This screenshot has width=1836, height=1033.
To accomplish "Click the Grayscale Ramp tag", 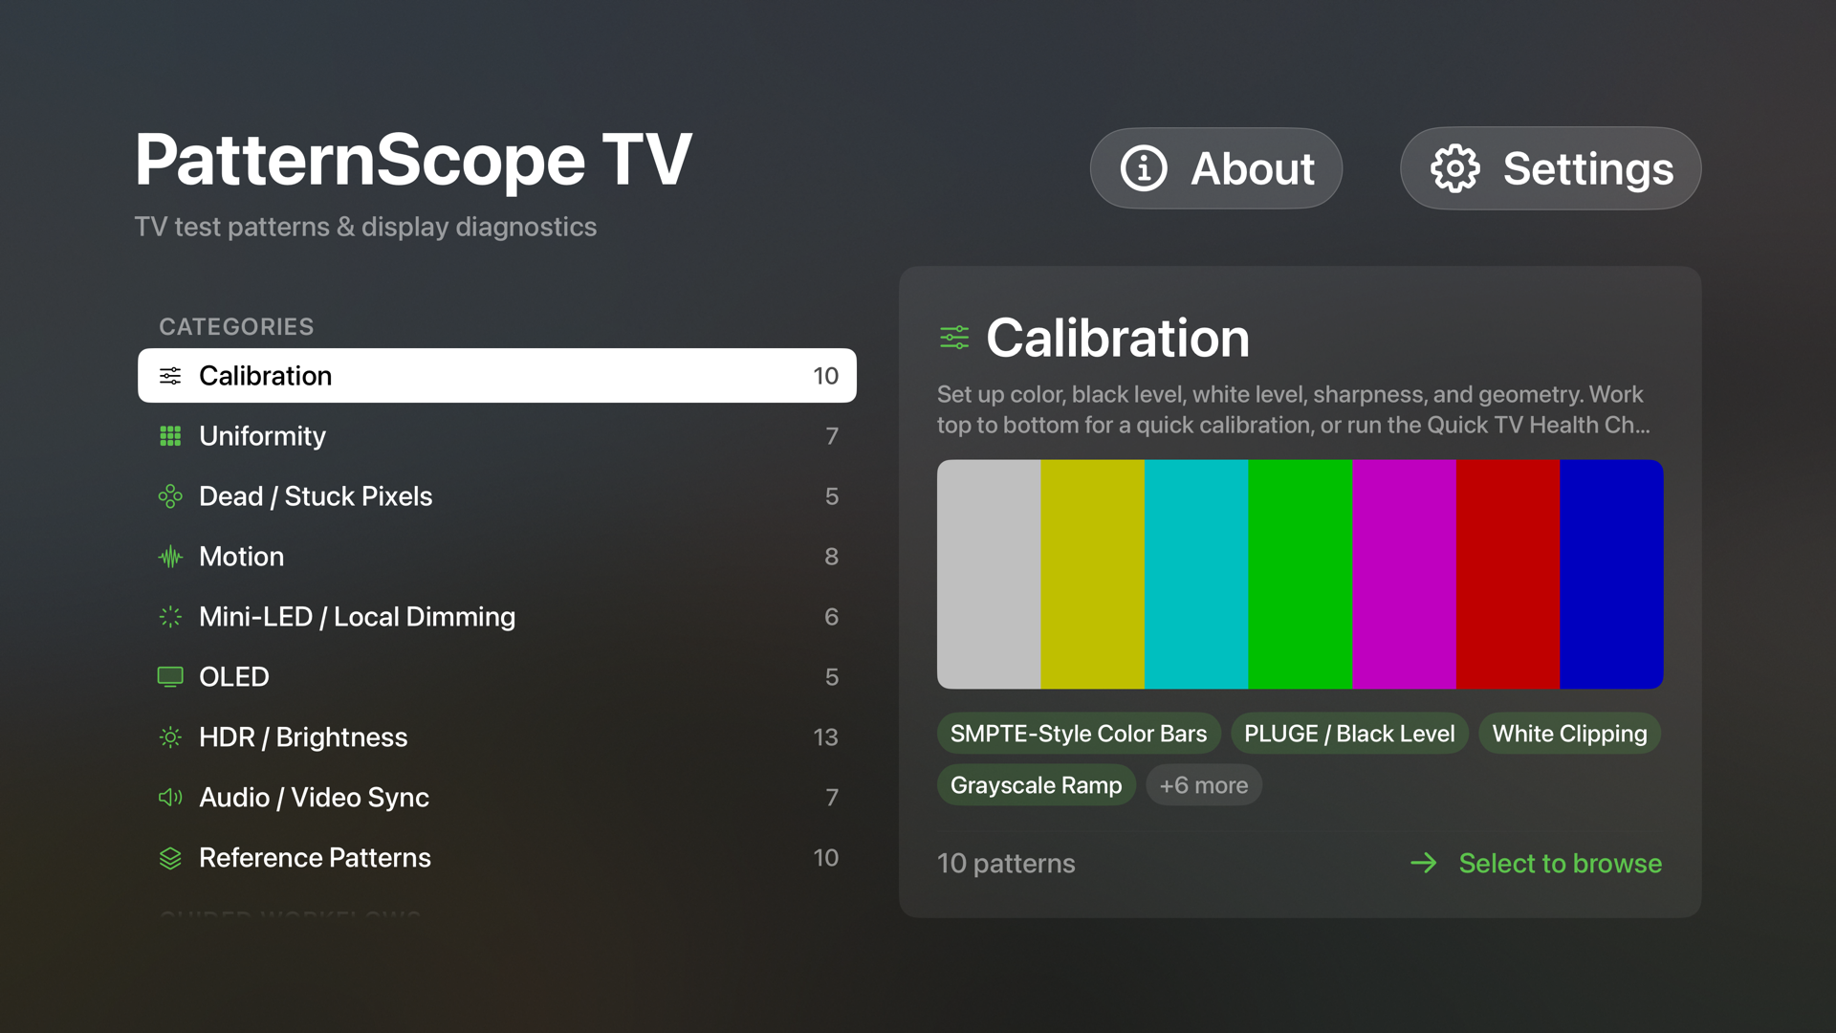I will coord(1036,785).
